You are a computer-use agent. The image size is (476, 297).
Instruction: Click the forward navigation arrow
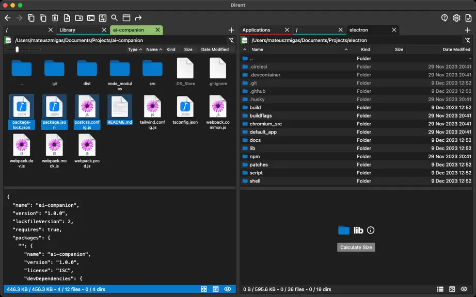20,18
